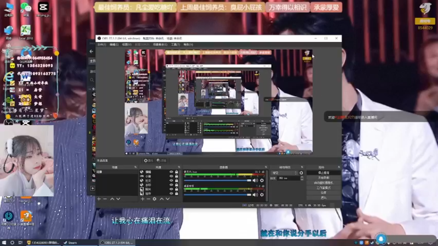The height and width of the screenshot is (246, 438).
Task: Pop out the Sources dock panel
Action: pos(179,167)
